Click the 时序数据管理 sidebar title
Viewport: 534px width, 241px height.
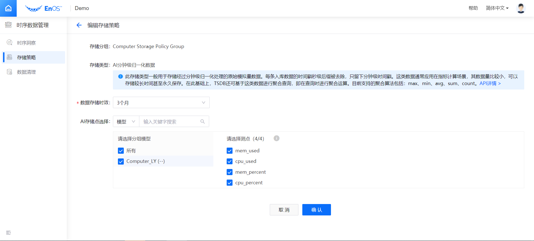33,25
